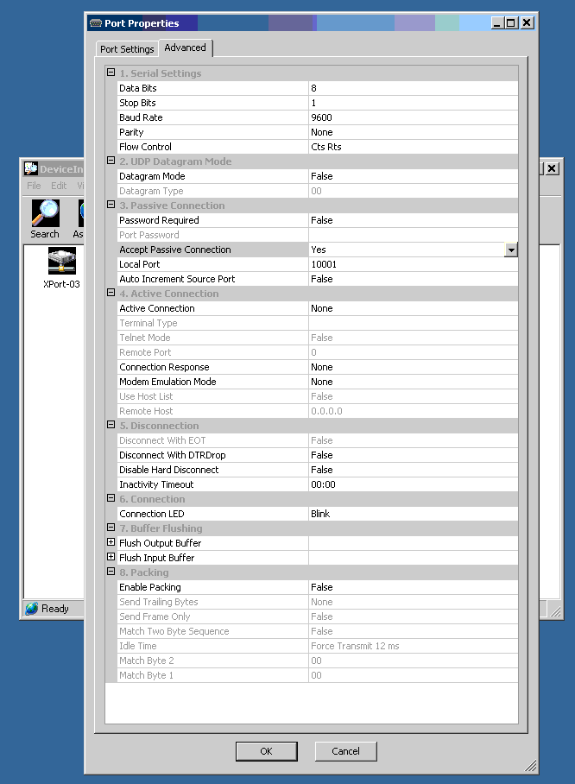
Task: Collapse the 4. Active Connection section
Action: click(x=111, y=293)
